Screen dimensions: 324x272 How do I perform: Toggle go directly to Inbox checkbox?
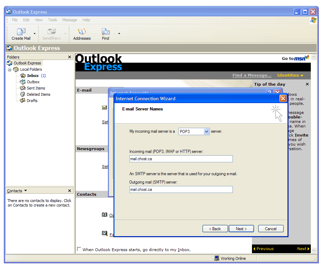(x=79, y=249)
